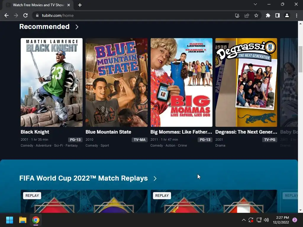The width and height of the screenshot is (303, 227).
Task: Click the Black Knight title link
Action: 35,132
